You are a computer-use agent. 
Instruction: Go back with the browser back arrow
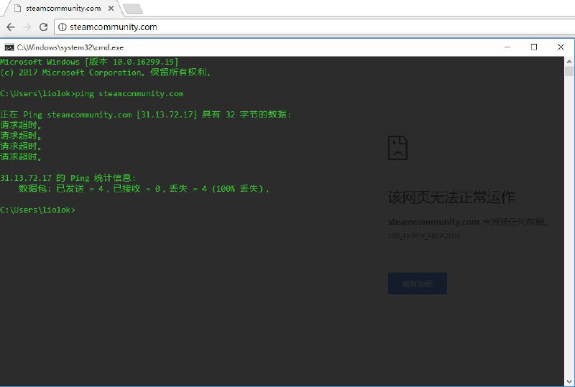(x=11, y=27)
